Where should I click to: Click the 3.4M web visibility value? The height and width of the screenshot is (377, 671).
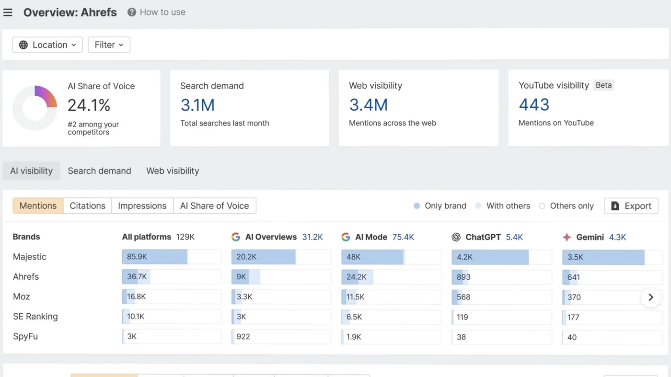click(368, 105)
